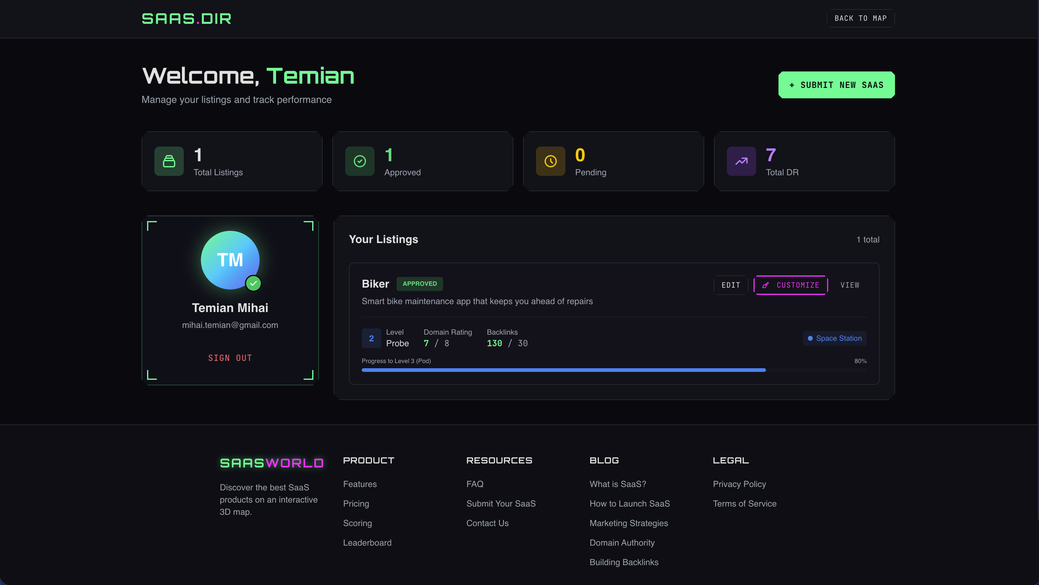View the Biker listing
Image resolution: width=1039 pixels, height=585 pixels.
pos(849,285)
